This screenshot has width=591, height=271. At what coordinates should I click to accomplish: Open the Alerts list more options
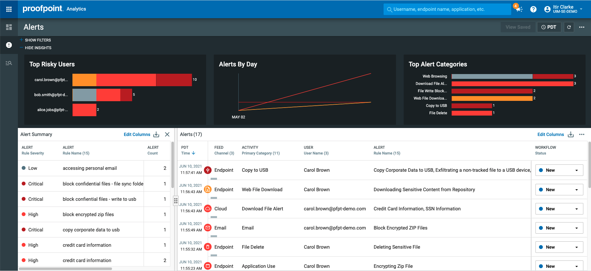coord(582,134)
